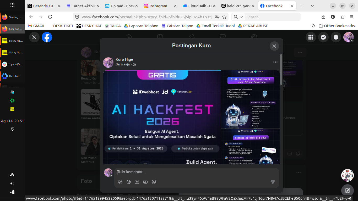The height and width of the screenshot is (201, 358).
Task: Click the Facebook URL address bar
Action: coord(147,17)
